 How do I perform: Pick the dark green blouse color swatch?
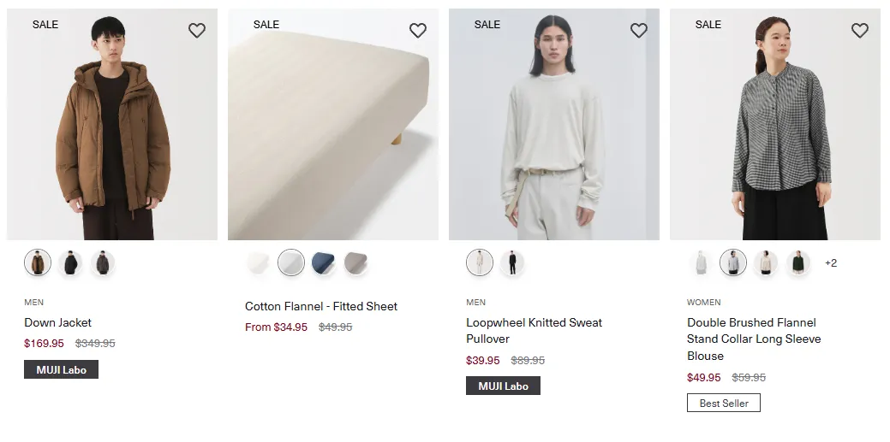pyautogui.click(x=798, y=263)
